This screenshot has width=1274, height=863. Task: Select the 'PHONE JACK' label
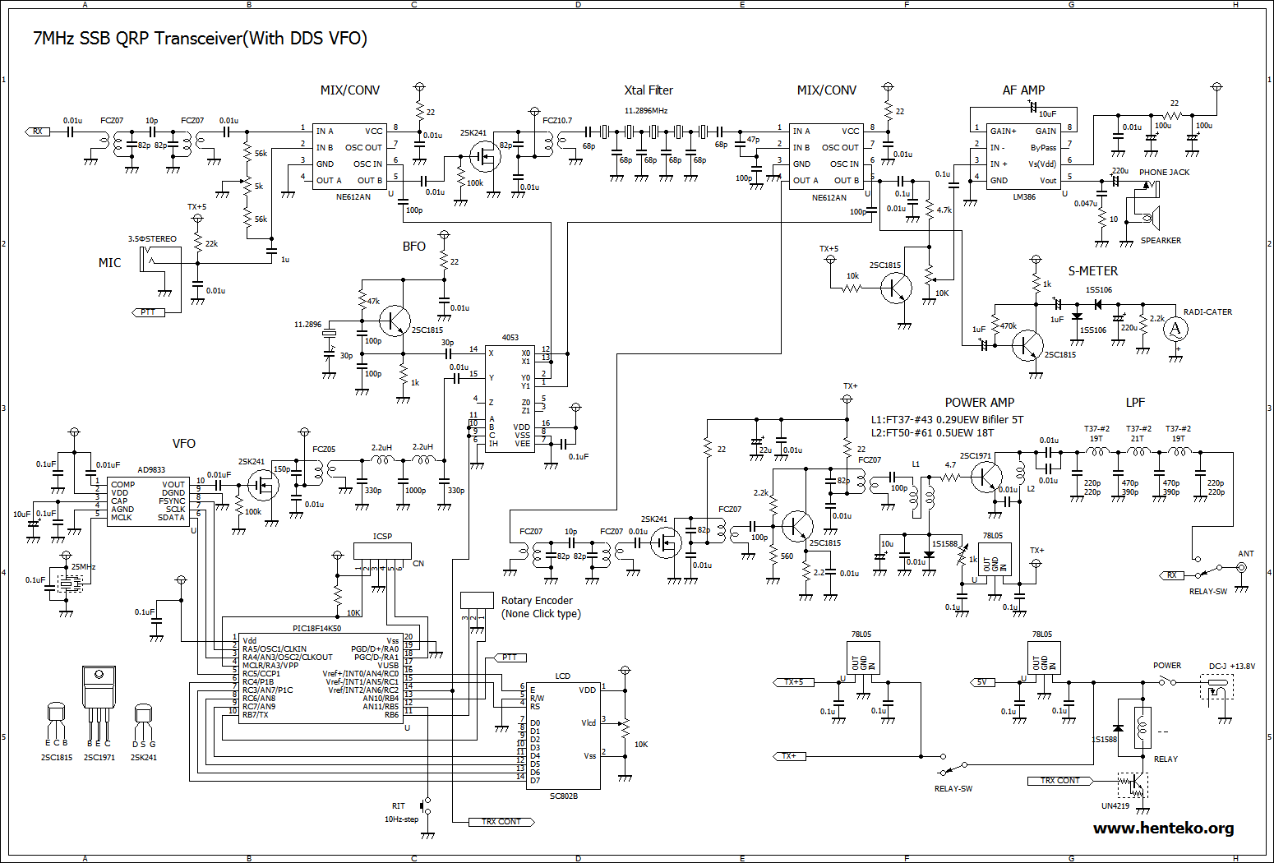click(1165, 173)
